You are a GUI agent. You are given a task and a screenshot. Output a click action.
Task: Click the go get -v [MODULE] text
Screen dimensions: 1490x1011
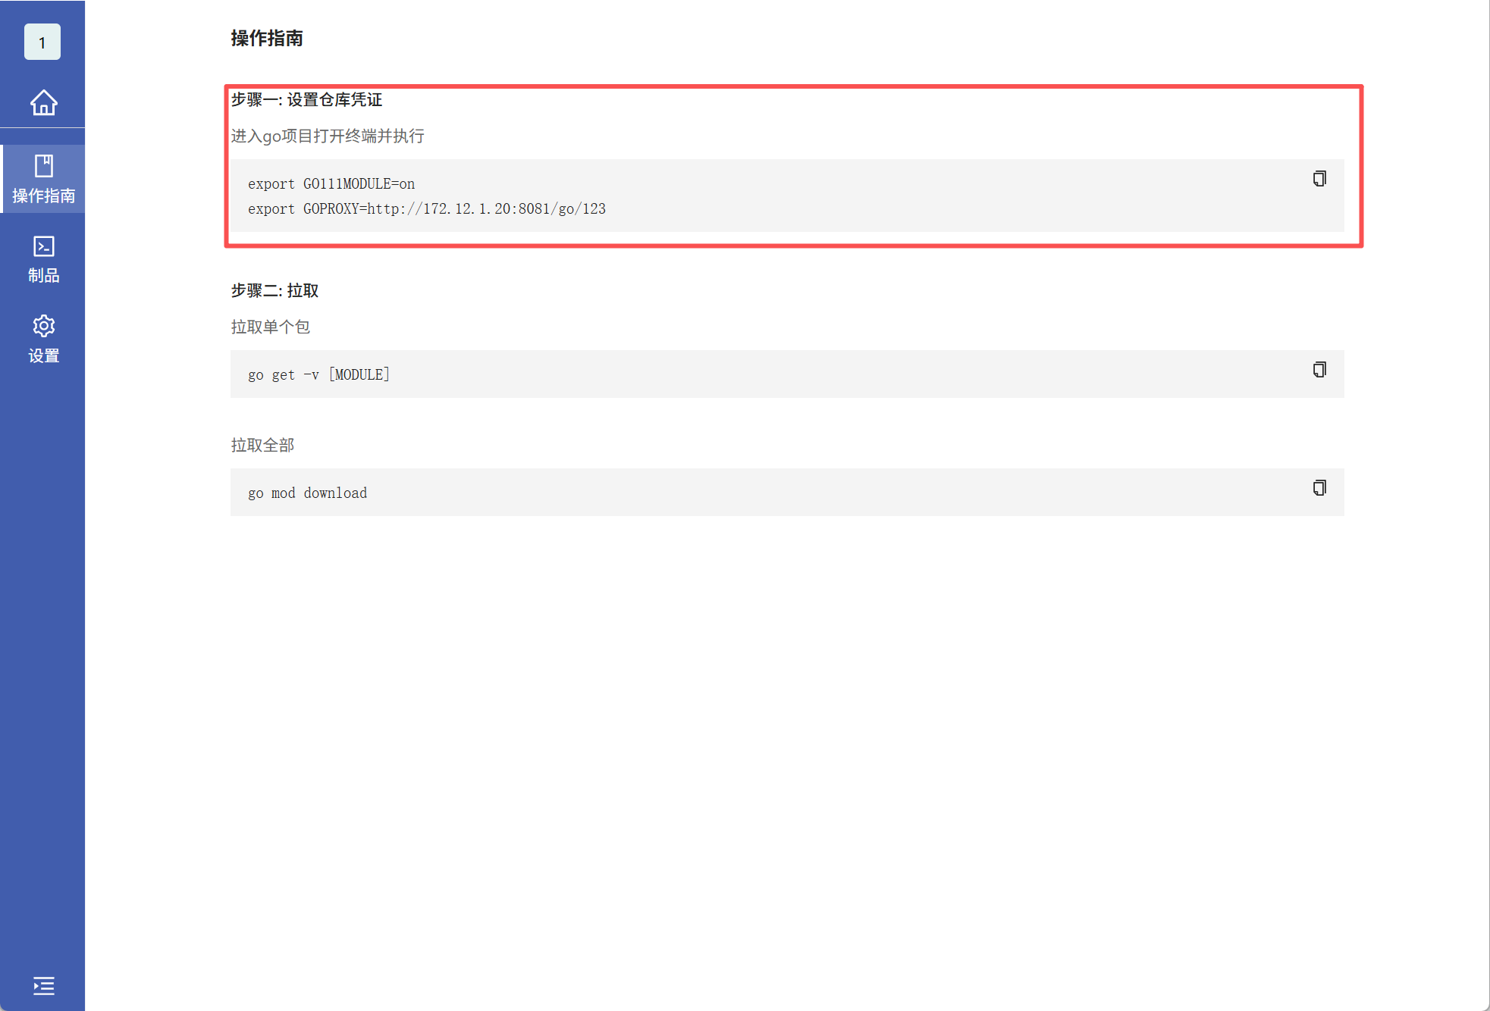[x=318, y=375]
